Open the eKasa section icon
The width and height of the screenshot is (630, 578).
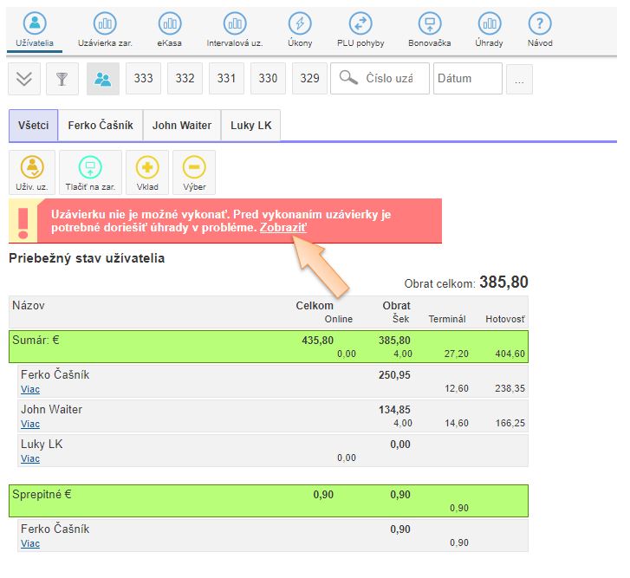coord(169,24)
